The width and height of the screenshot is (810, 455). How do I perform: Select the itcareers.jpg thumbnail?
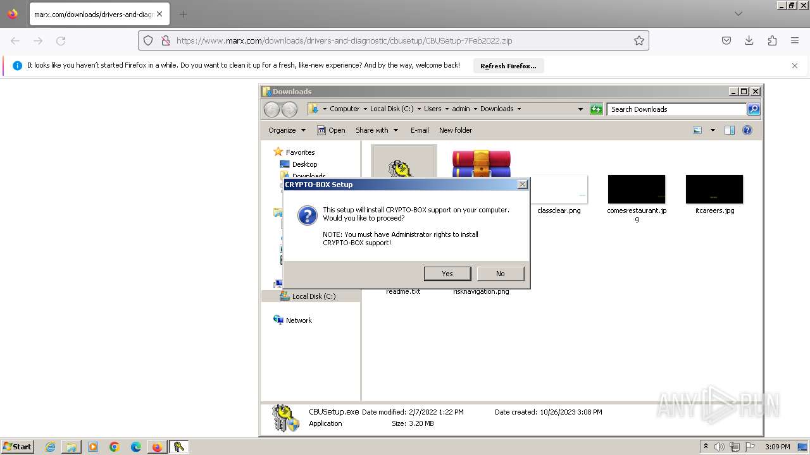714,190
